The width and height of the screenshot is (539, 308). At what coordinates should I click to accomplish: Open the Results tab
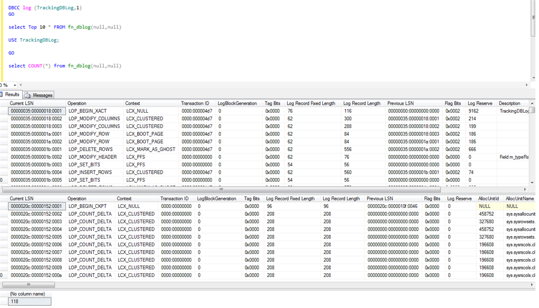point(12,95)
